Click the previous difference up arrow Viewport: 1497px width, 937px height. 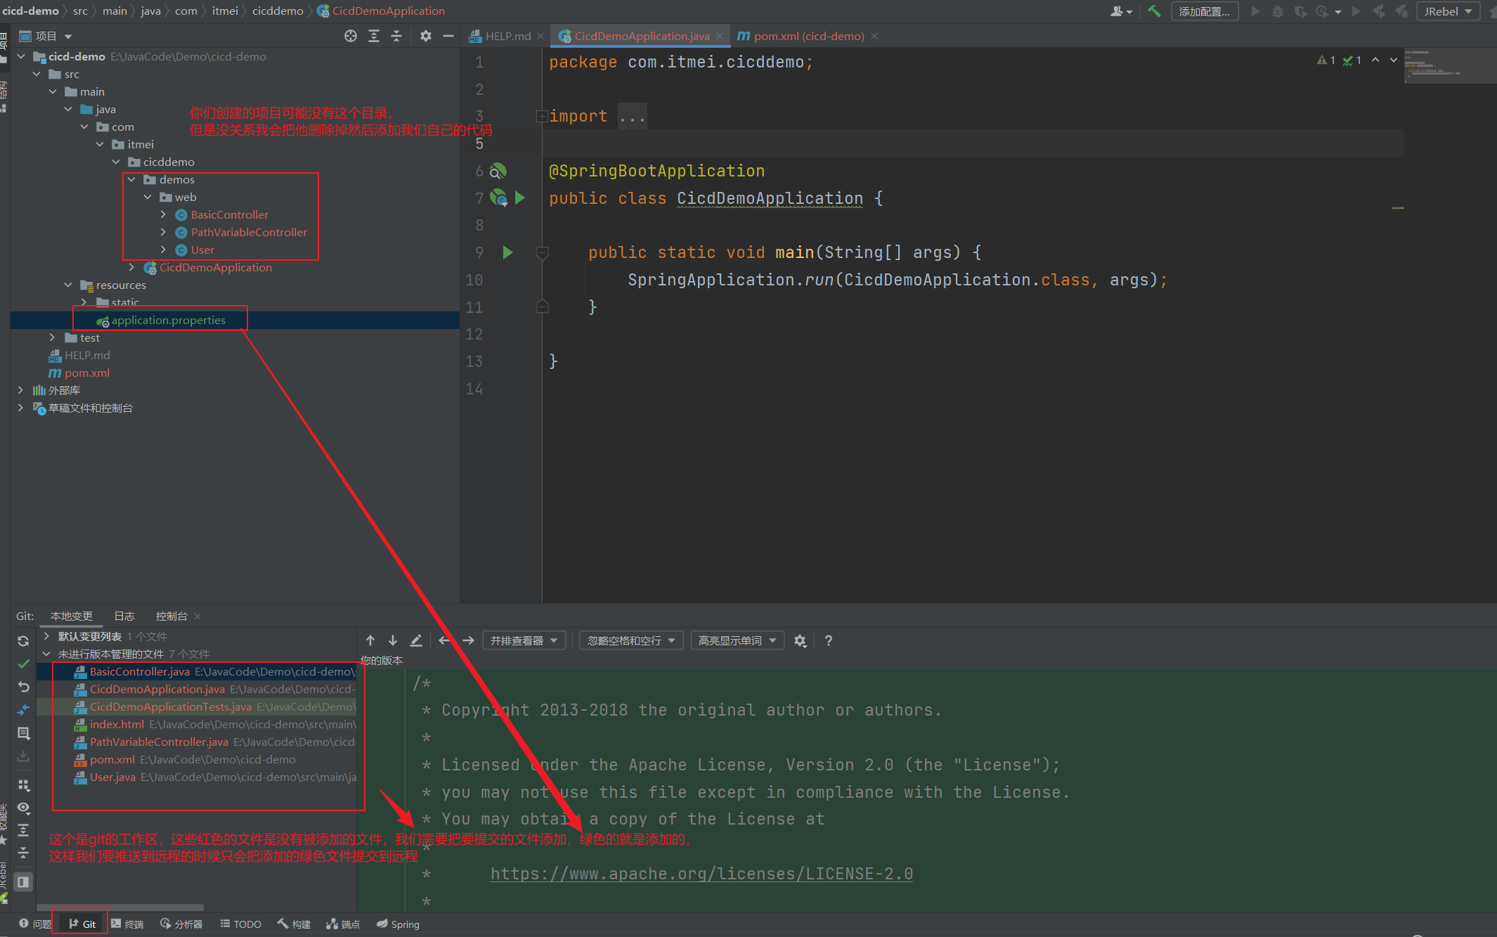pos(370,640)
